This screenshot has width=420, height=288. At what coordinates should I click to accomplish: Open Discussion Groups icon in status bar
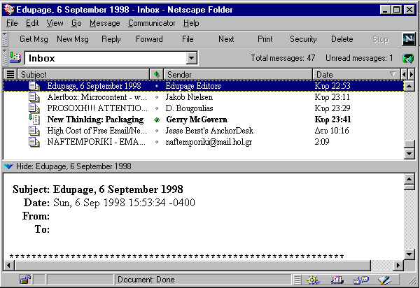tap(360, 280)
